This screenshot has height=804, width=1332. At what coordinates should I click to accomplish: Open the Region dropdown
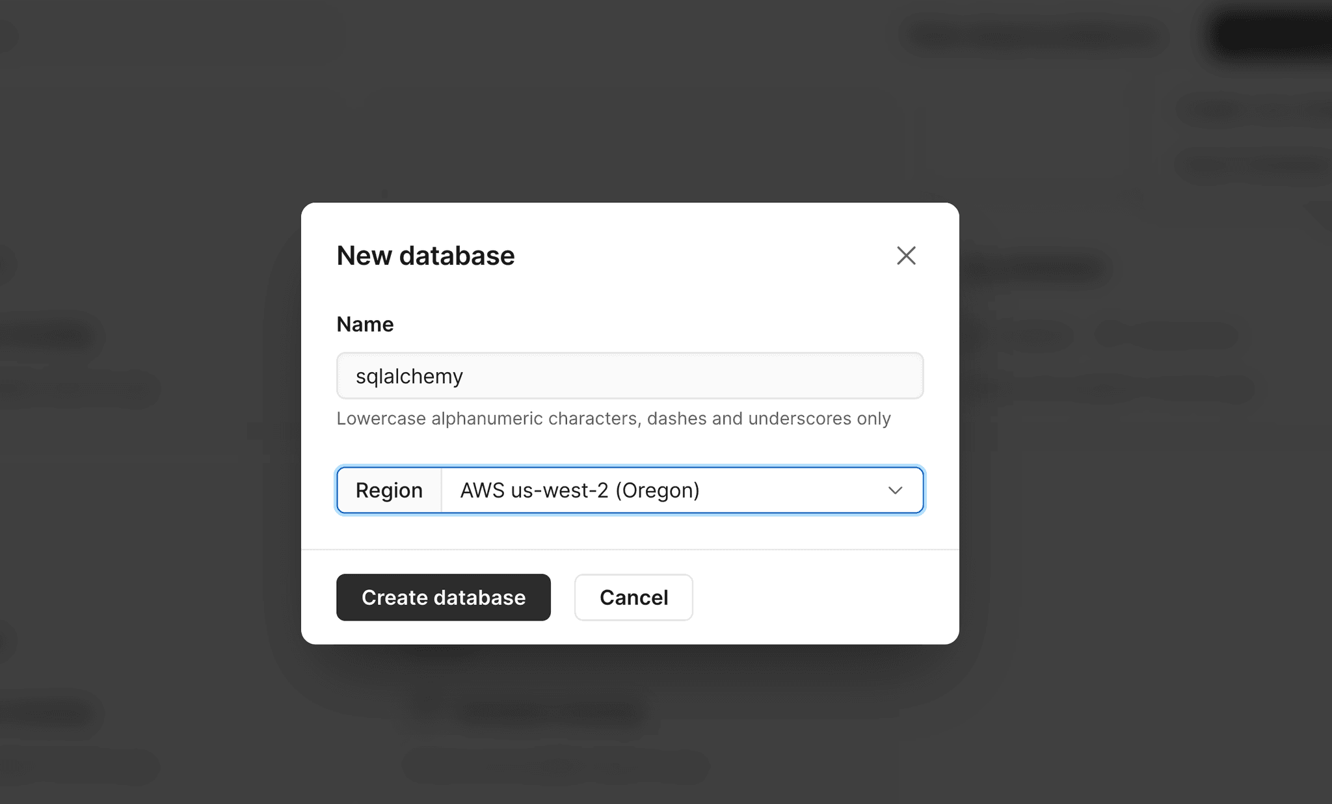[x=682, y=490]
